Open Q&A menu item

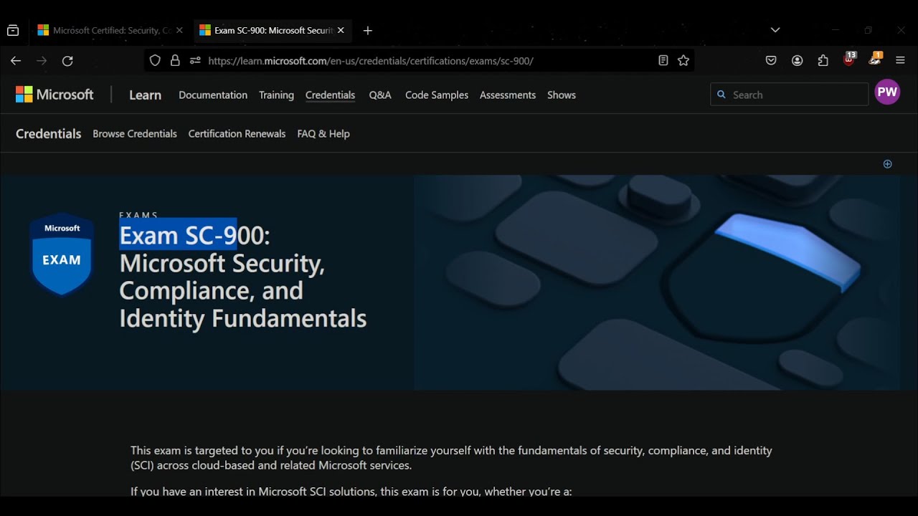tap(380, 95)
